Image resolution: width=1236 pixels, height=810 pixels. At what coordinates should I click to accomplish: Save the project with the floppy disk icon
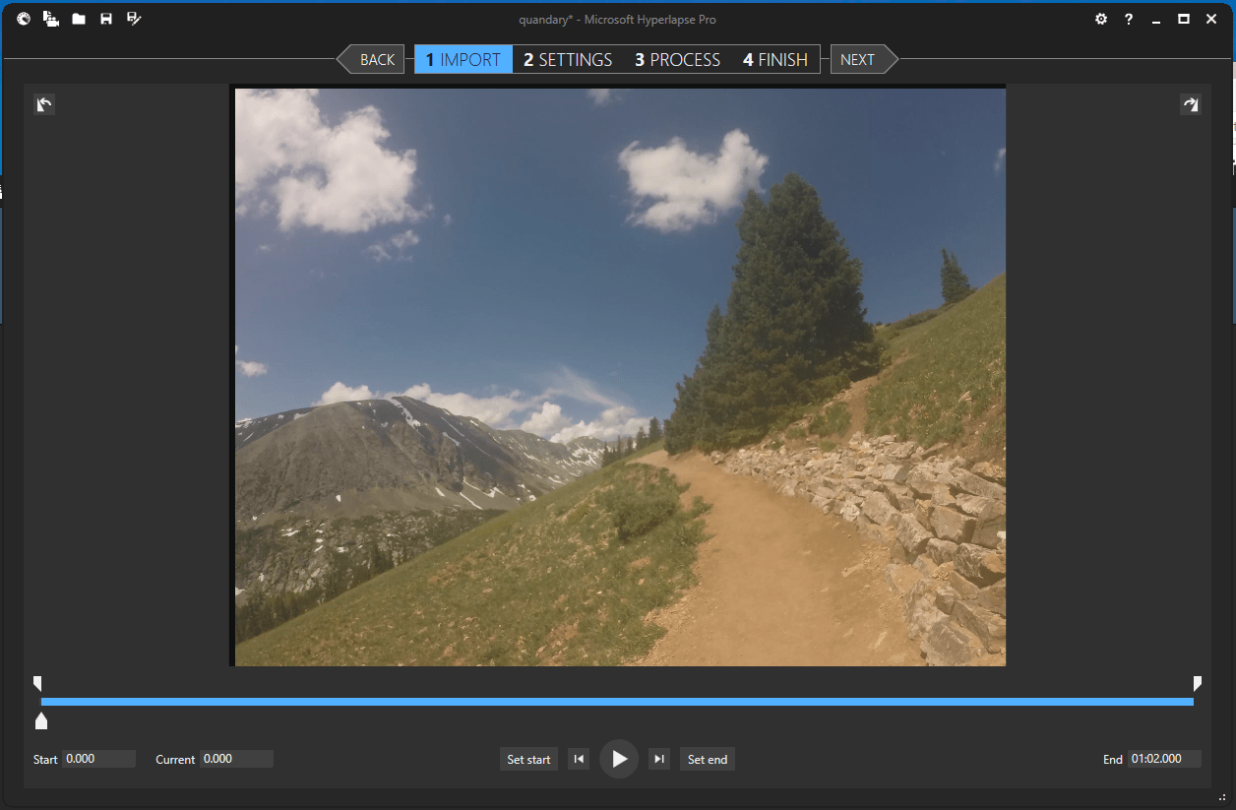click(x=106, y=19)
